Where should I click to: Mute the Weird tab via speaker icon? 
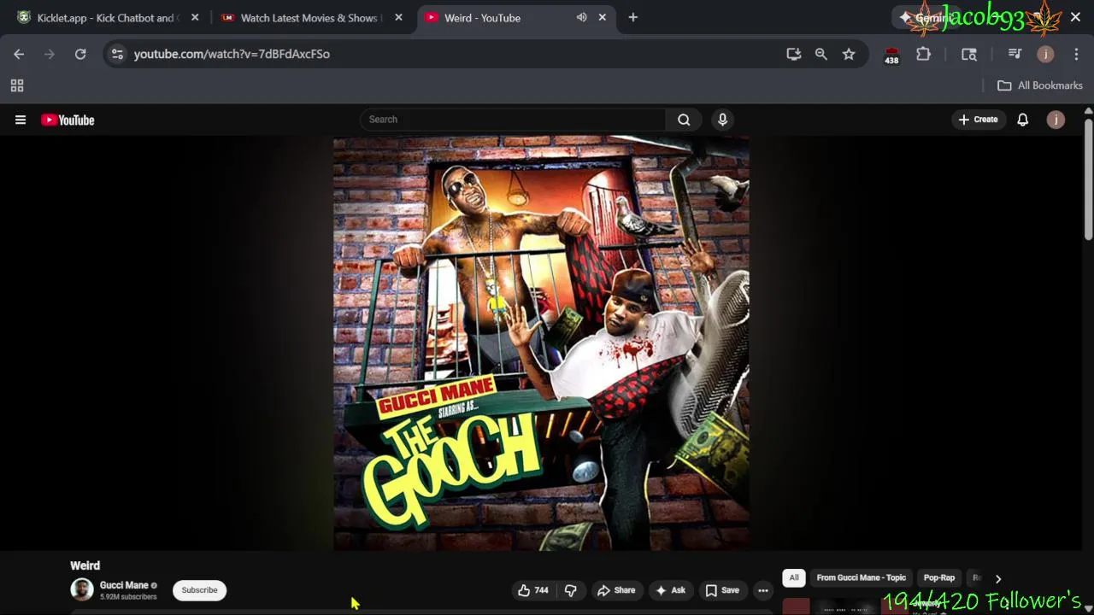pos(582,17)
